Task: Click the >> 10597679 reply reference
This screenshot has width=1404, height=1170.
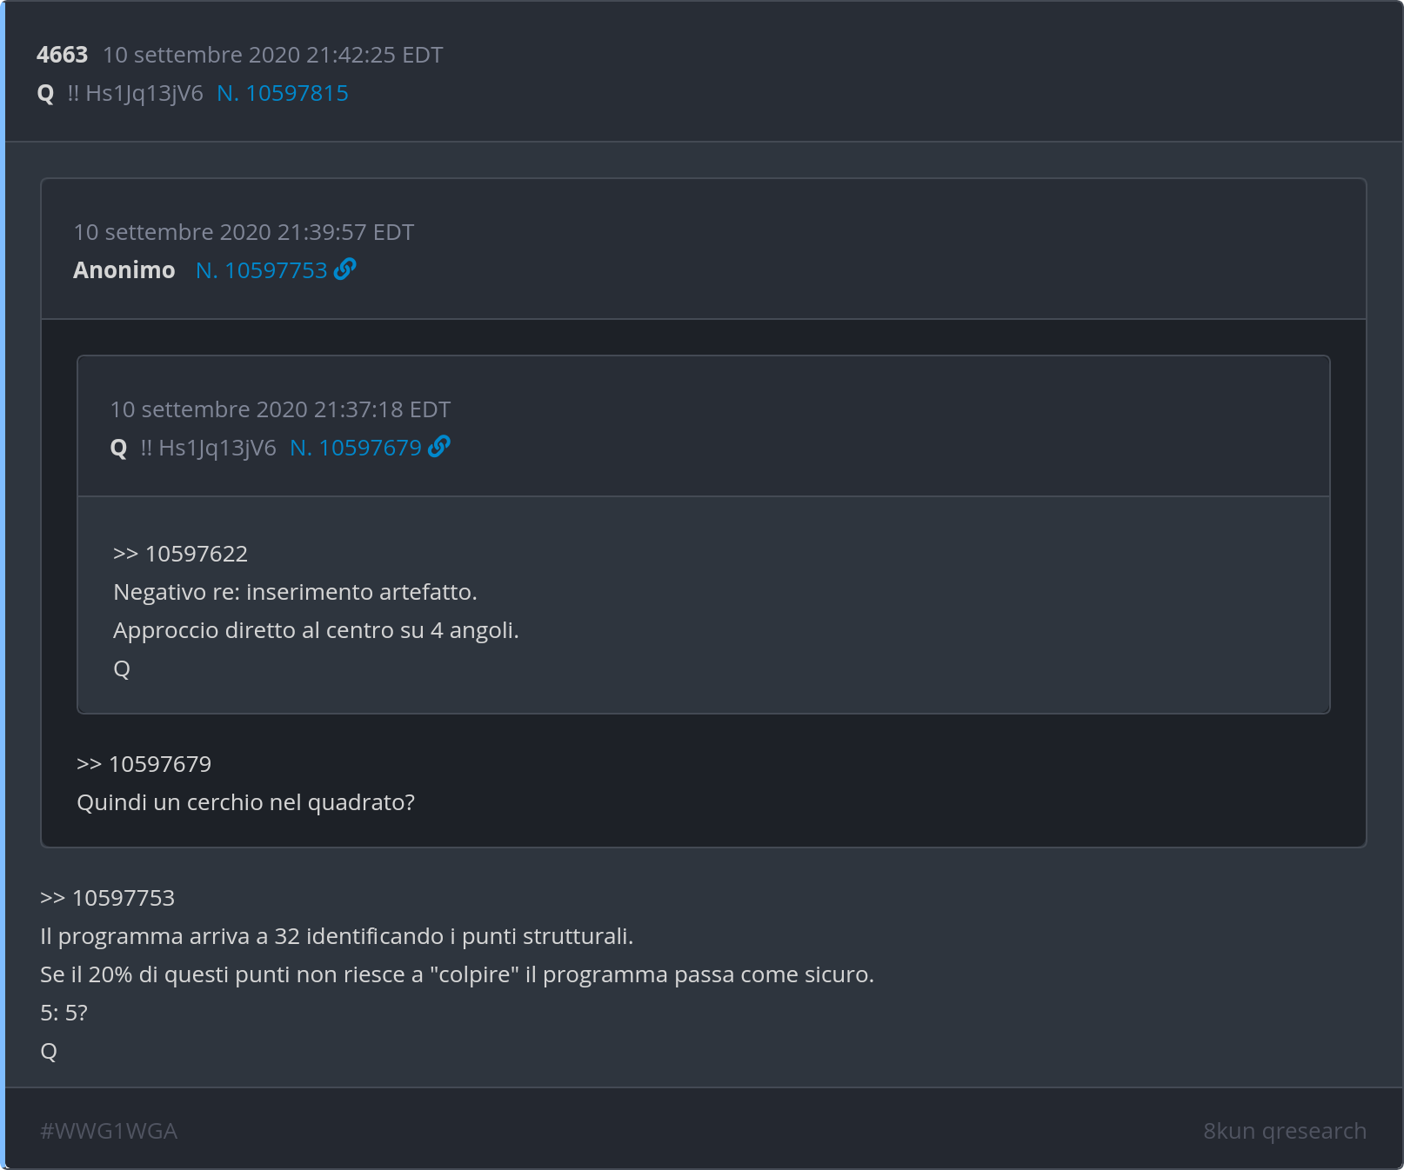Action: tap(144, 764)
